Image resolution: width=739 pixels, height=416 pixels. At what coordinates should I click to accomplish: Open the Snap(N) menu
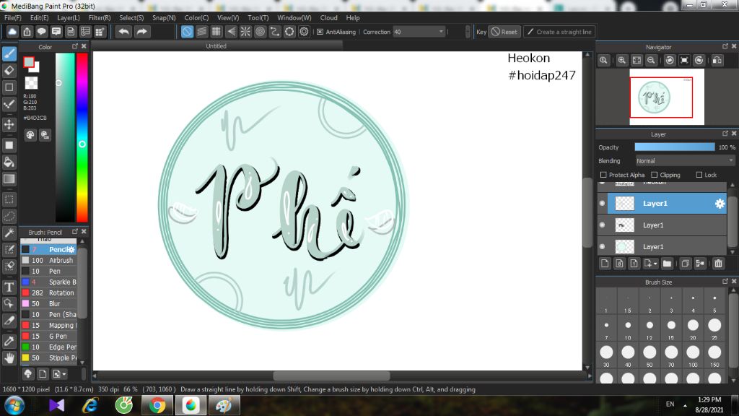(x=164, y=18)
